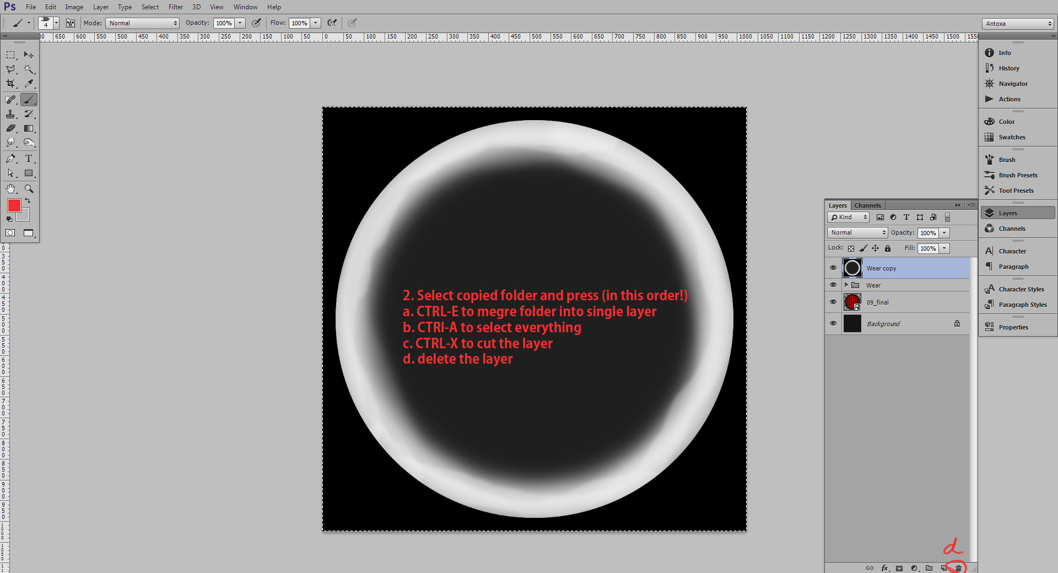Toggle lock position
Viewport: 1058px width, 573px height.
coord(876,248)
